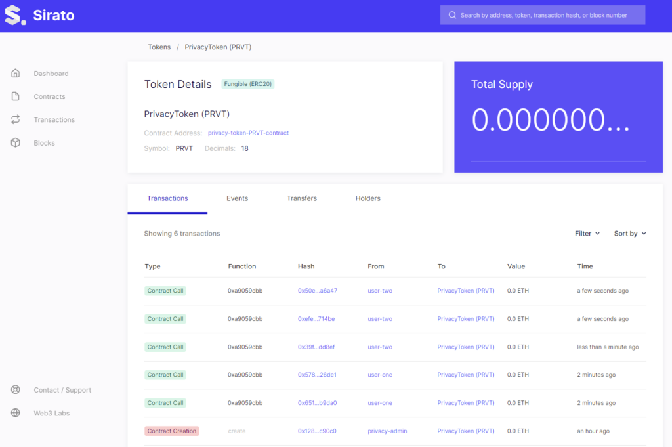This screenshot has width=672, height=447.
Task: Click the Transactions arrows icon in sidebar
Action: click(x=16, y=119)
